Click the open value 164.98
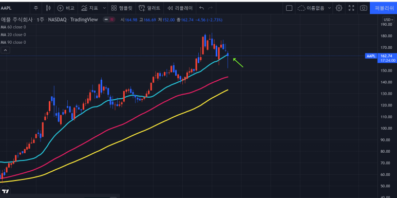The image size is (397, 198). point(131,20)
